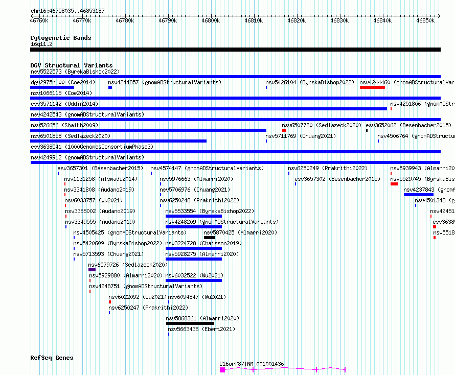Click the red nsv4244460 variant bar
455x375 pixels.
pyautogui.click(x=372, y=87)
